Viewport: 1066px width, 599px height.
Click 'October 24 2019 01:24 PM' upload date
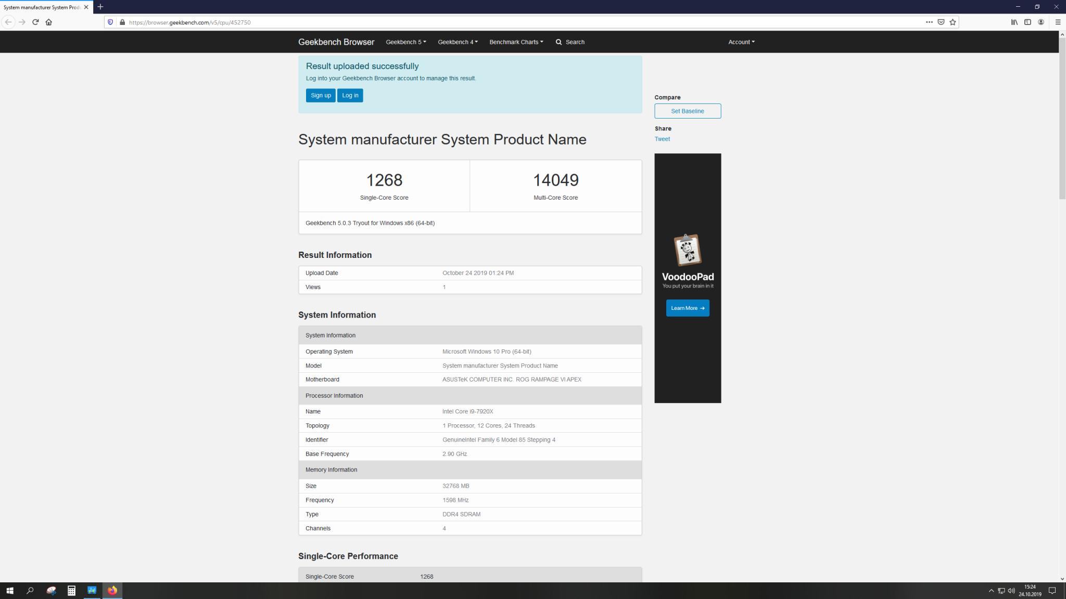(478, 273)
